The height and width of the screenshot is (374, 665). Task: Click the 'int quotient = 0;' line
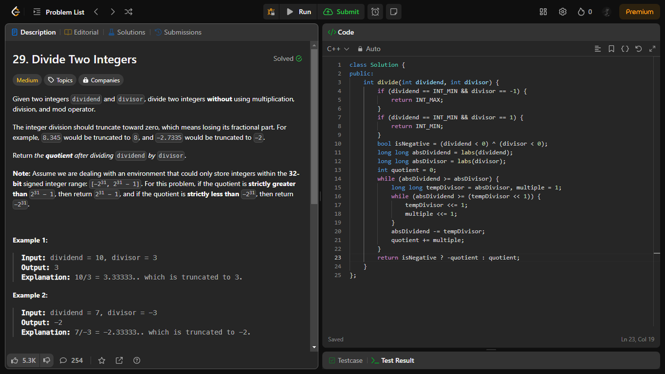tap(407, 170)
